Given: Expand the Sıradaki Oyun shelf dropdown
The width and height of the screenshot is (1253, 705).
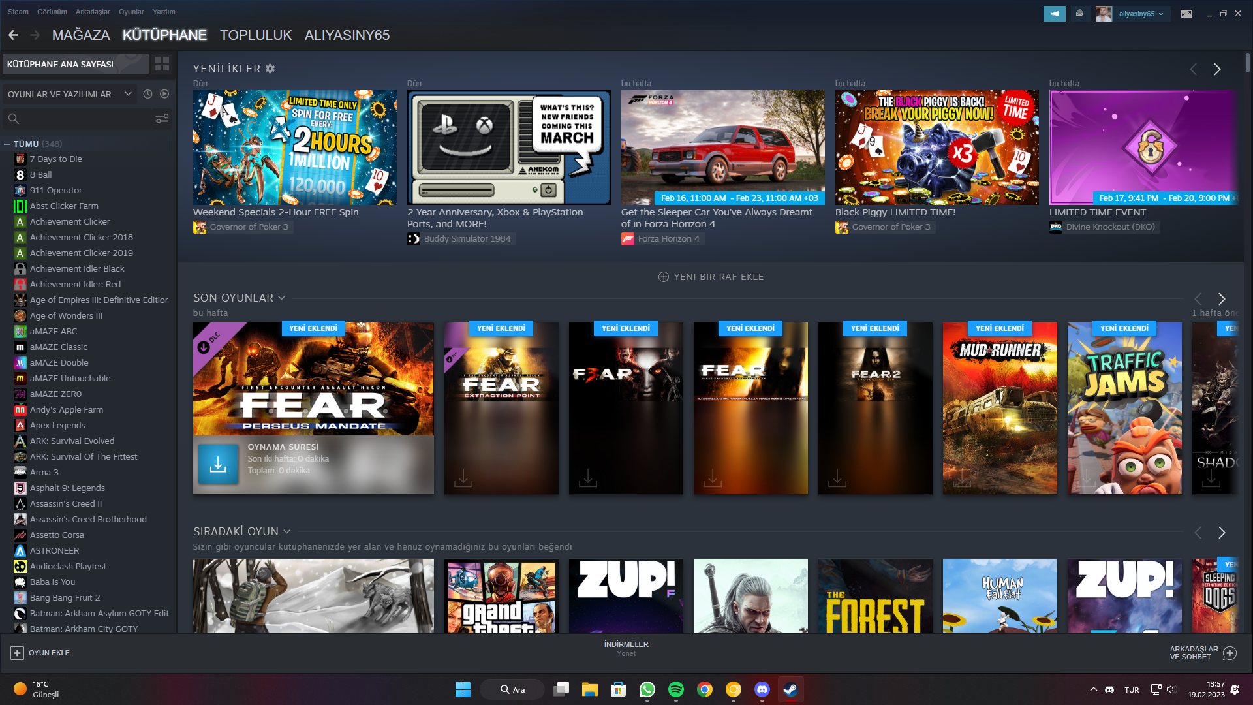Looking at the screenshot, I should [x=287, y=531].
